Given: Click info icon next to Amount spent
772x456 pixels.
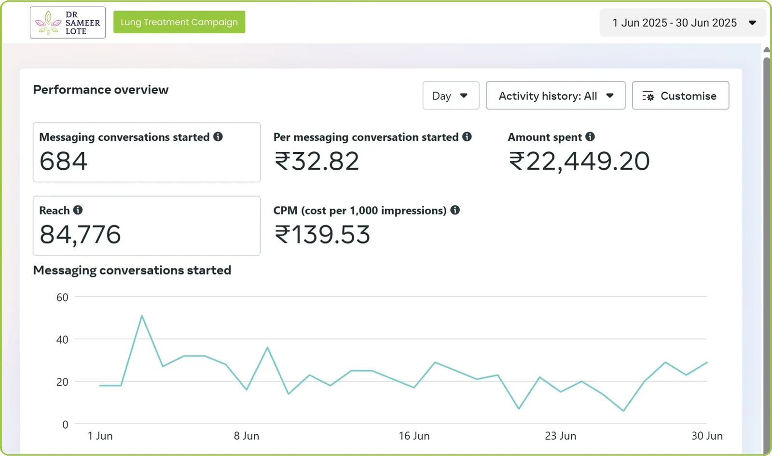Looking at the screenshot, I should (x=590, y=136).
